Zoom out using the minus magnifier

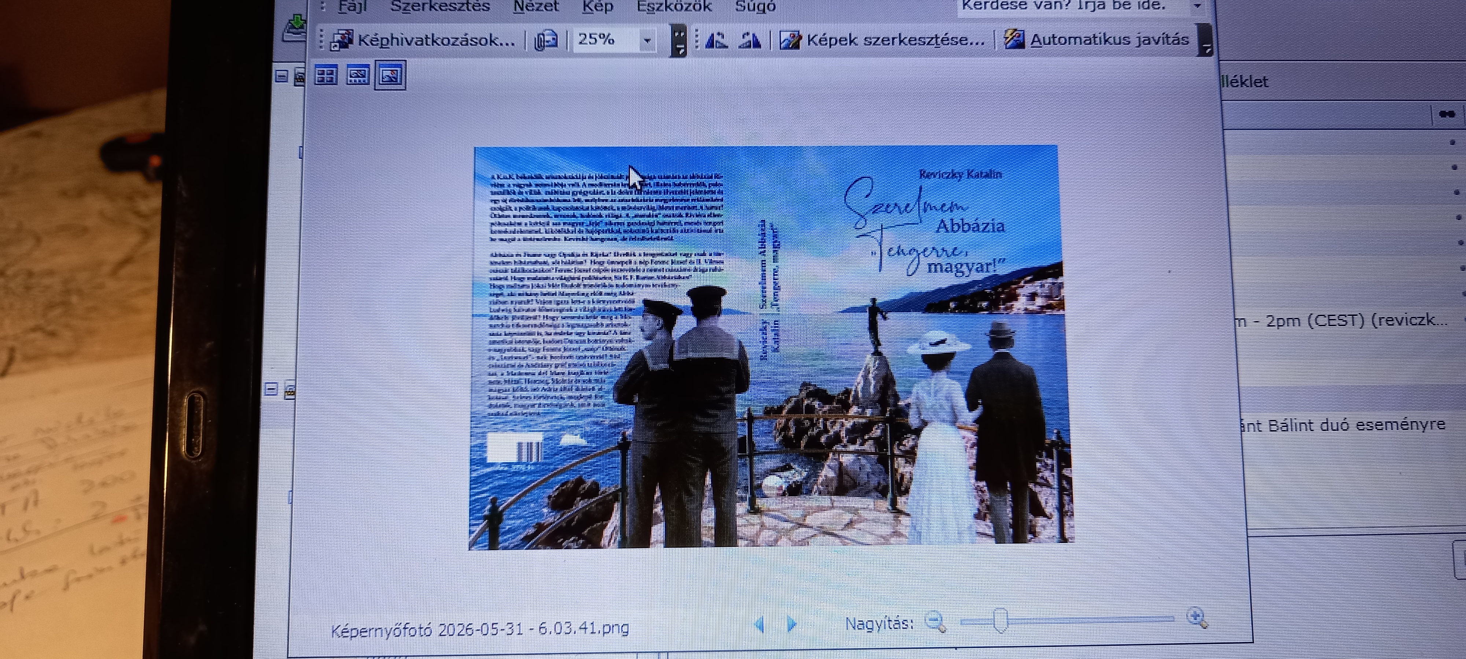click(x=936, y=621)
